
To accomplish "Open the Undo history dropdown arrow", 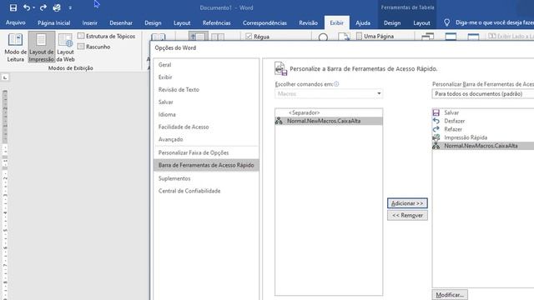I will tap(33, 7).
